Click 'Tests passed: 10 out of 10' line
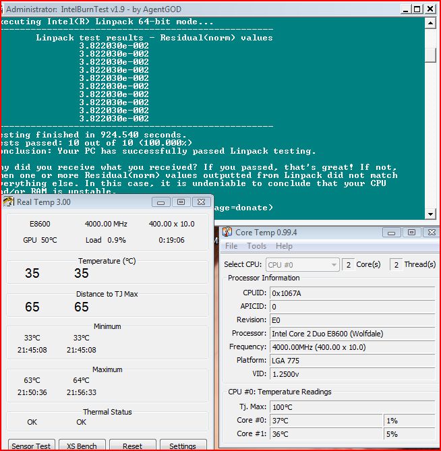 [x=96, y=143]
